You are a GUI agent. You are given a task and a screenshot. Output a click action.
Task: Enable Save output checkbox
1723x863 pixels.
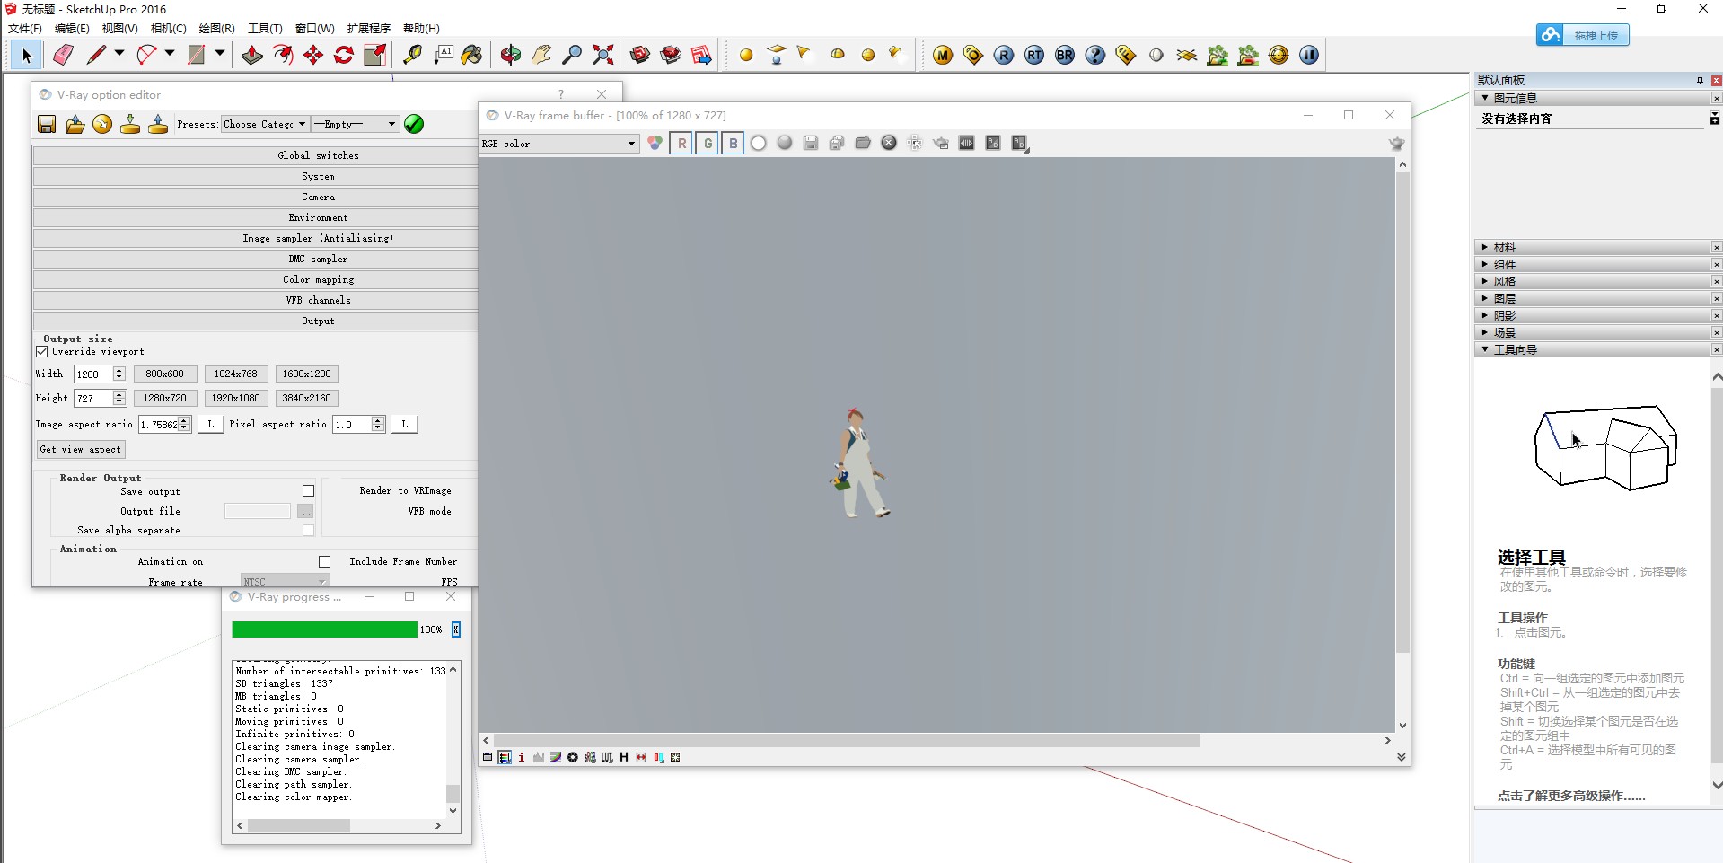tap(308, 491)
